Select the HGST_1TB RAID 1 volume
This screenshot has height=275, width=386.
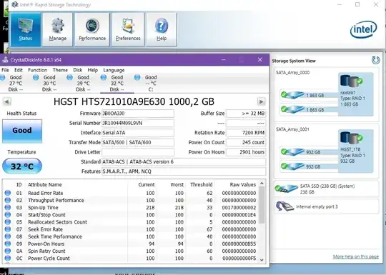(x=356, y=151)
